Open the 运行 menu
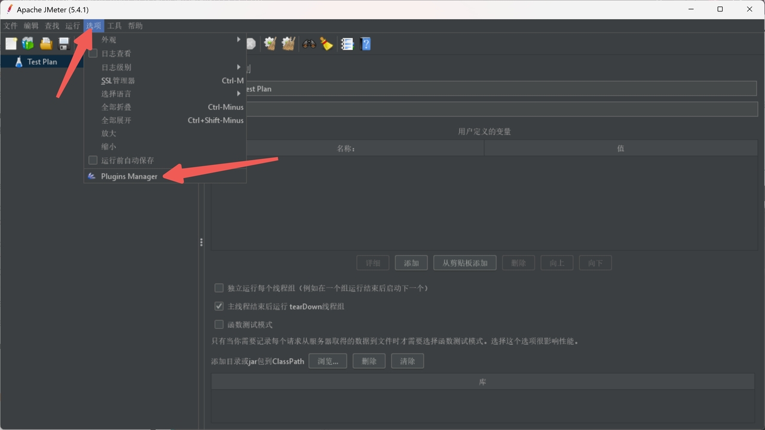 (x=72, y=26)
